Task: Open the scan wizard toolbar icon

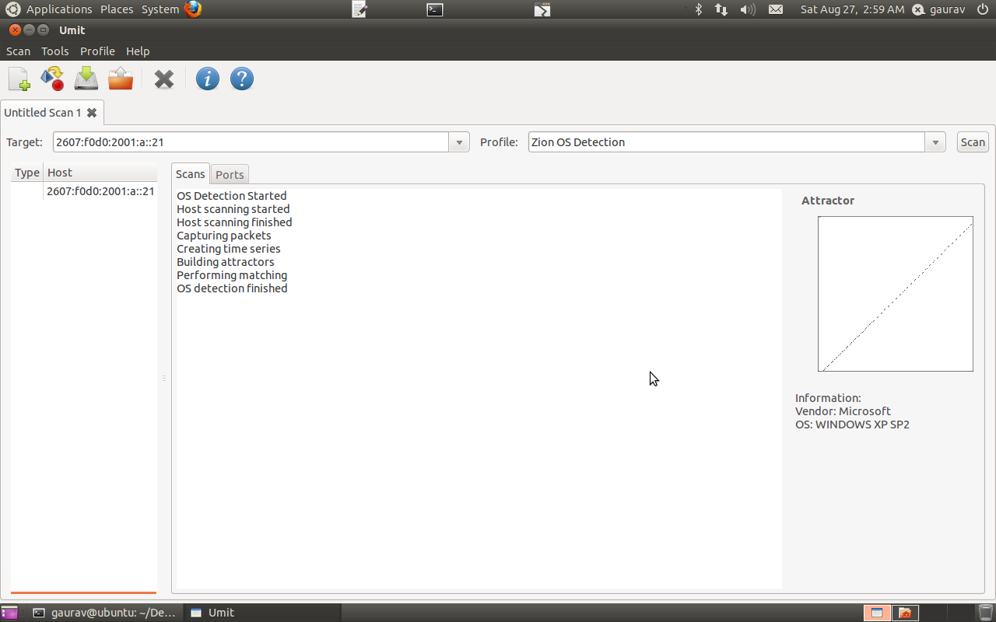Action: (x=52, y=79)
